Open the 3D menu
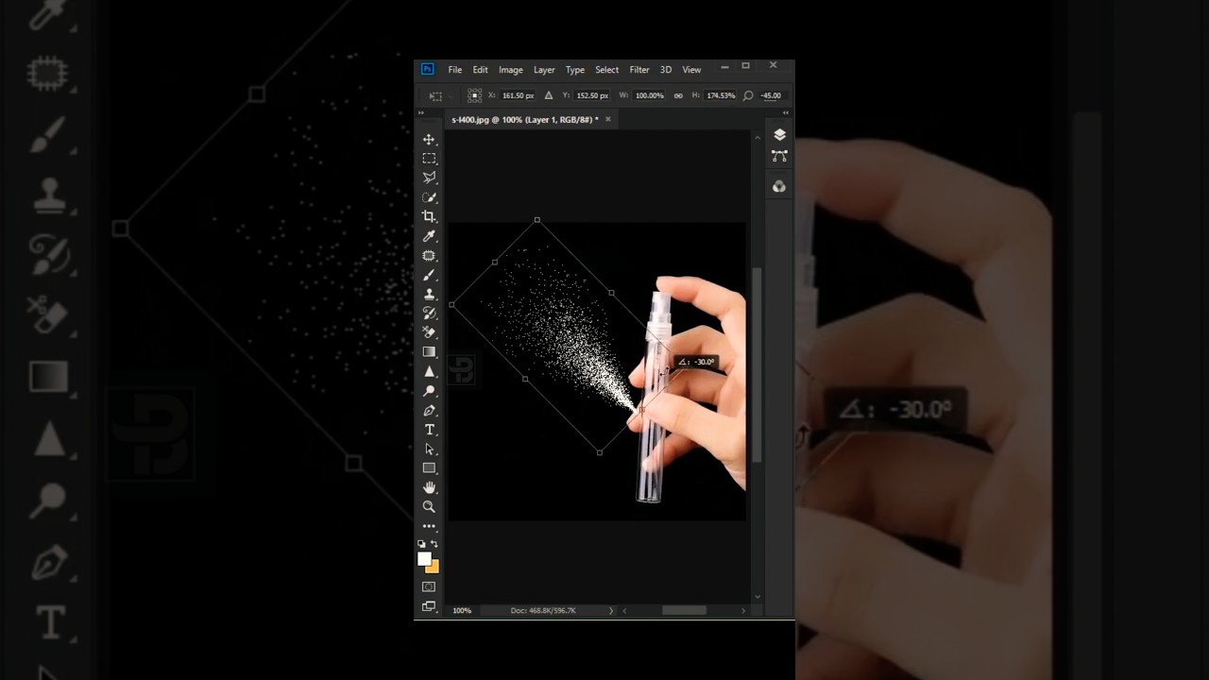 (x=666, y=70)
